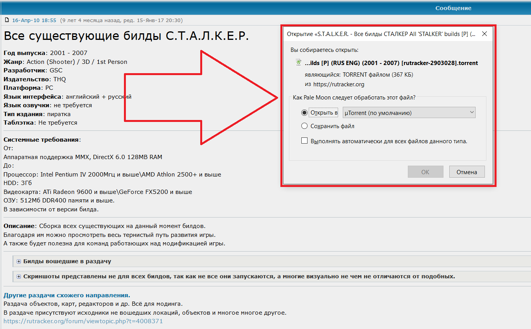Click the Системные требования heading
This screenshot has height=329, width=531.
(42, 140)
